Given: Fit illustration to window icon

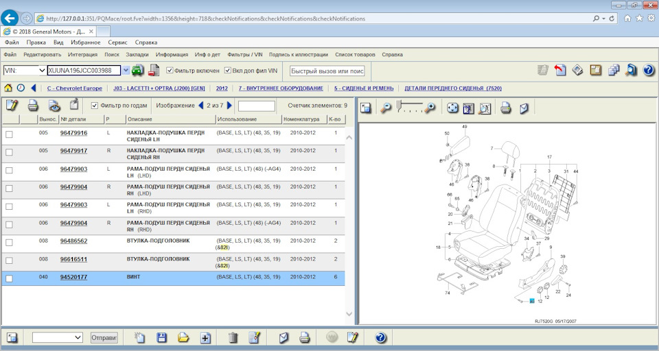Looking at the screenshot, I should coord(452,108).
